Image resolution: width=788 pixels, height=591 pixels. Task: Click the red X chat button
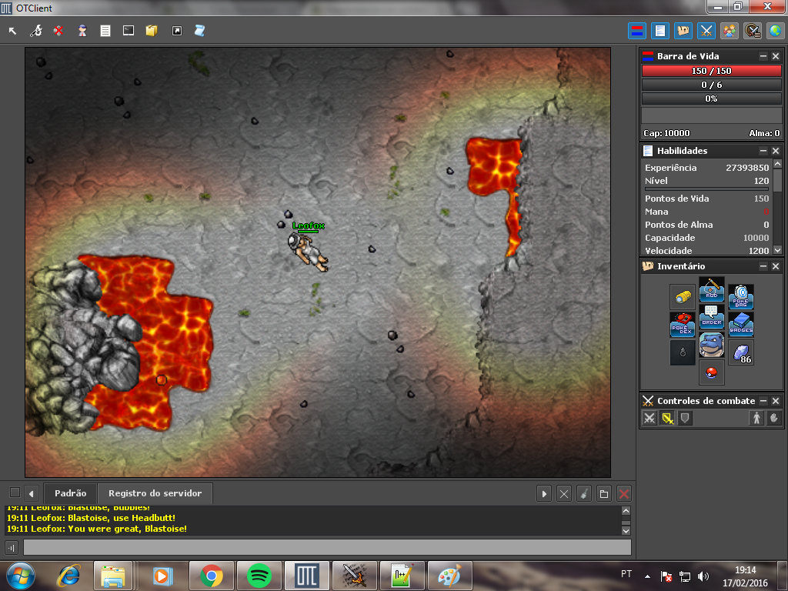623,493
